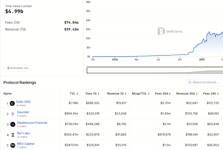Click Euler DAO Fees 24h $112,725
The height and width of the screenshot is (150, 223).
point(213,103)
